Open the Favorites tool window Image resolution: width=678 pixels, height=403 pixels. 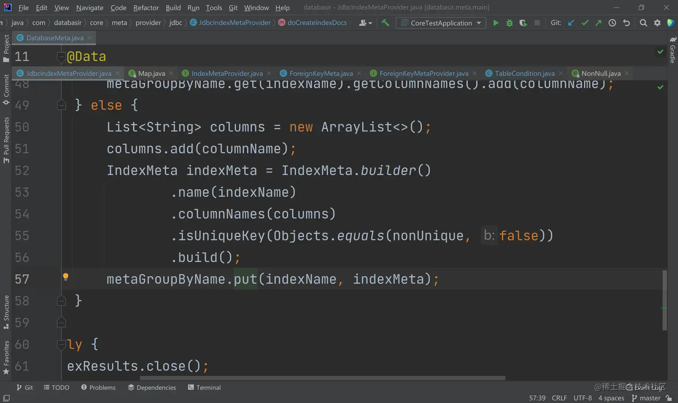tap(6, 358)
